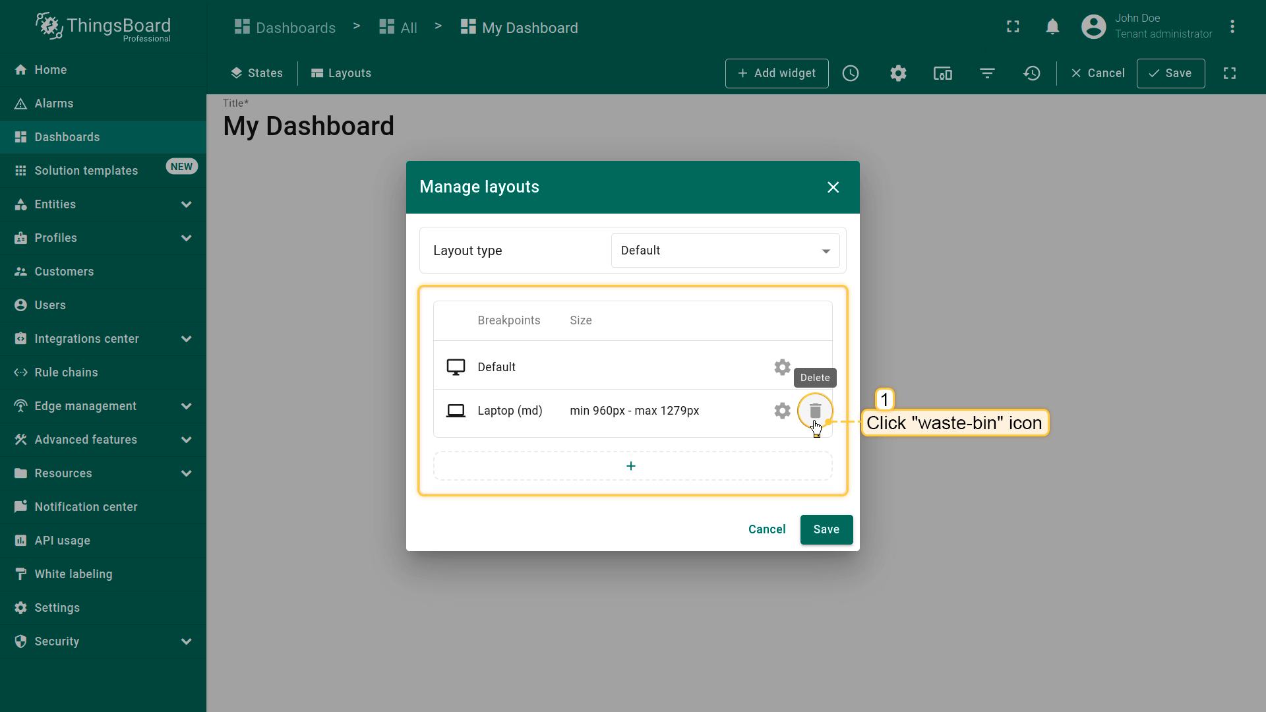Click the waste-bin icon for Laptop layout
1266x712 pixels.
[x=815, y=411]
